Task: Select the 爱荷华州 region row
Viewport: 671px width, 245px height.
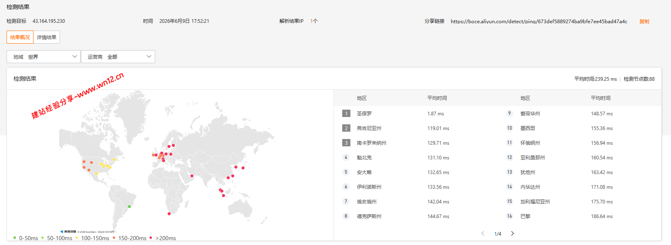Action: [x=580, y=114]
